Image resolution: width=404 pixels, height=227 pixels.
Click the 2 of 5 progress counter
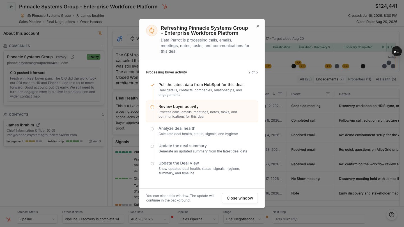pos(253,72)
